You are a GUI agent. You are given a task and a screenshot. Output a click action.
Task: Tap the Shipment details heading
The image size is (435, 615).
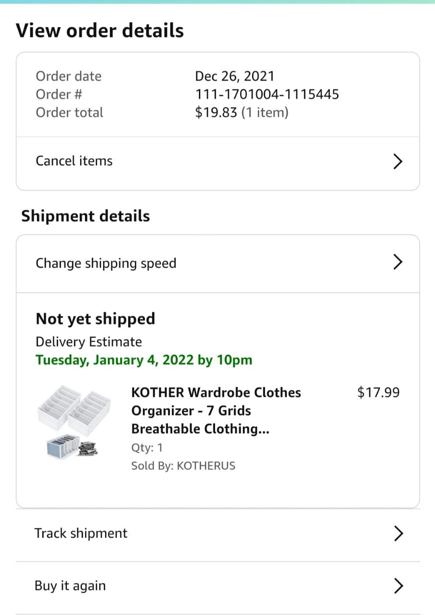pyautogui.click(x=85, y=216)
